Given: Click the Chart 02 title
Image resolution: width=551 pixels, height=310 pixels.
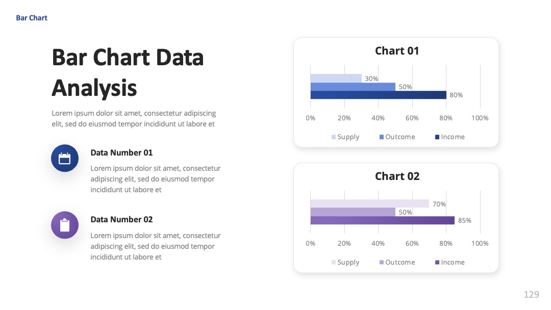Looking at the screenshot, I should click(397, 176).
